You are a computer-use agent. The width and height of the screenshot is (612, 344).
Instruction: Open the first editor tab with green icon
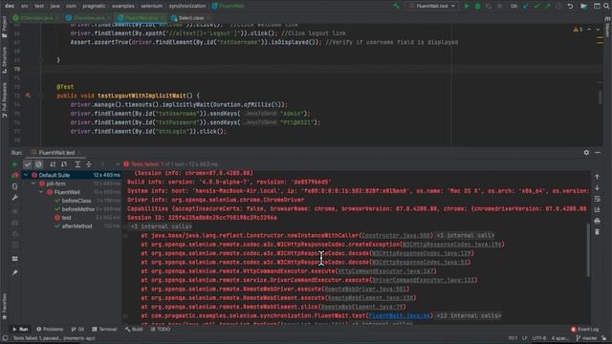tap(36, 18)
